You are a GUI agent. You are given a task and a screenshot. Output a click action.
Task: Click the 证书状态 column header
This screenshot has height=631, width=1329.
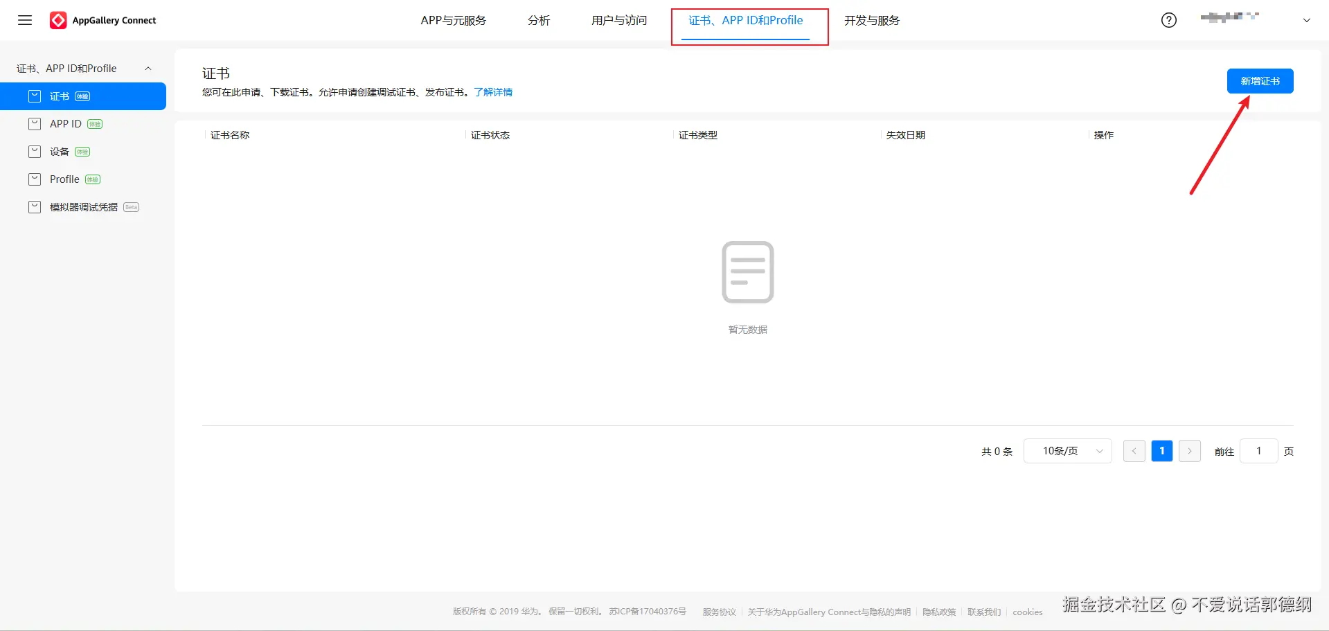point(490,135)
